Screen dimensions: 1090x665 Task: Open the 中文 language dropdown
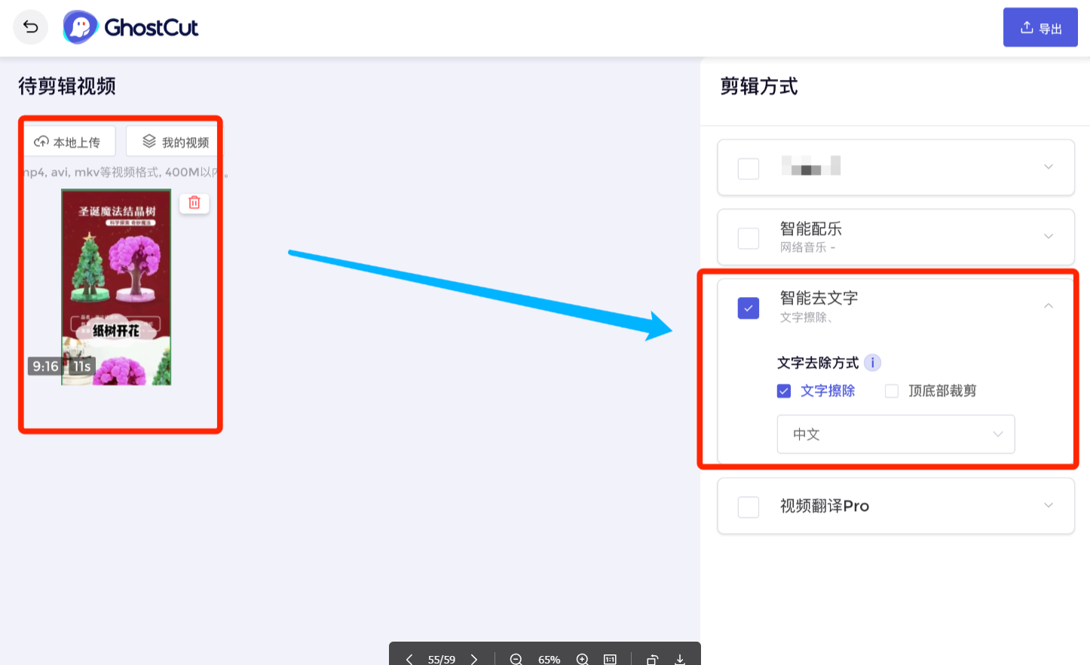point(896,434)
